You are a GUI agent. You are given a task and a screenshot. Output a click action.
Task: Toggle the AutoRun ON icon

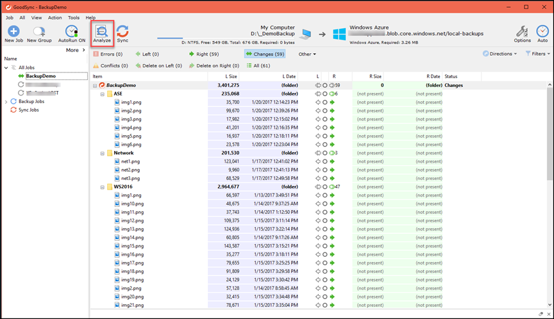click(x=72, y=31)
